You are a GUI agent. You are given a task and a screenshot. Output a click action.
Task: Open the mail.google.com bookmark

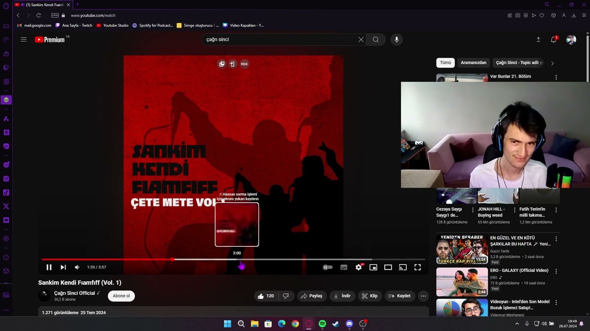tap(34, 25)
